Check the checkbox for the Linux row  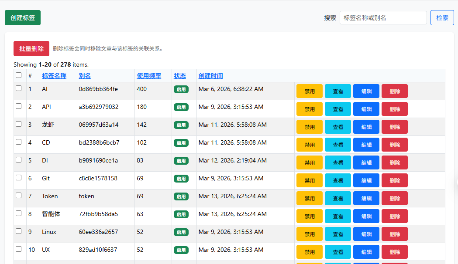pyautogui.click(x=19, y=231)
